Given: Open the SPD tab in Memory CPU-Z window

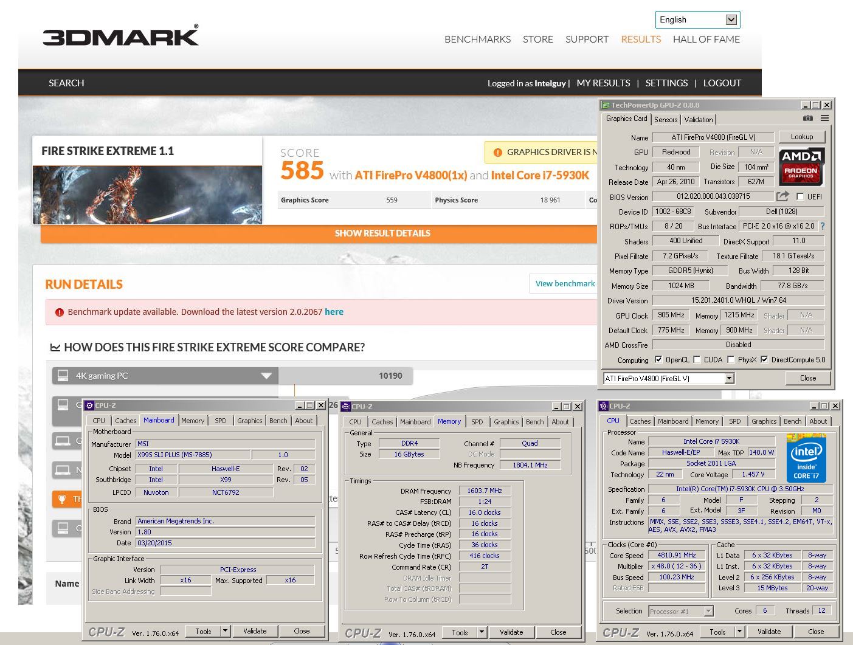Looking at the screenshot, I should click(477, 422).
